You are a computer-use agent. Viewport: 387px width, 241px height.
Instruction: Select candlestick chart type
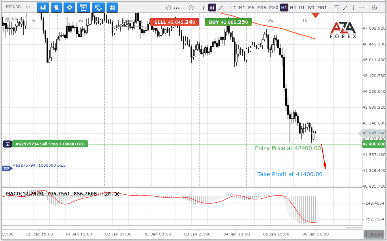coord(212,8)
